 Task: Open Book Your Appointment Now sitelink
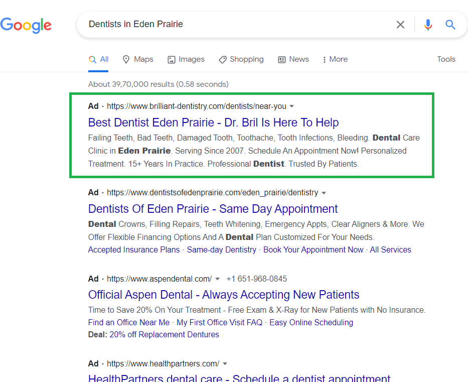(313, 249)
